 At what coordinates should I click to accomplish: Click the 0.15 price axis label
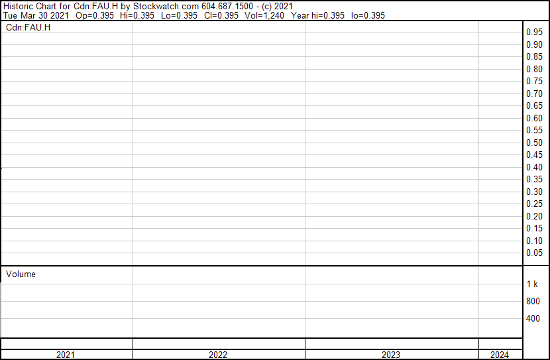click(535, 229)
